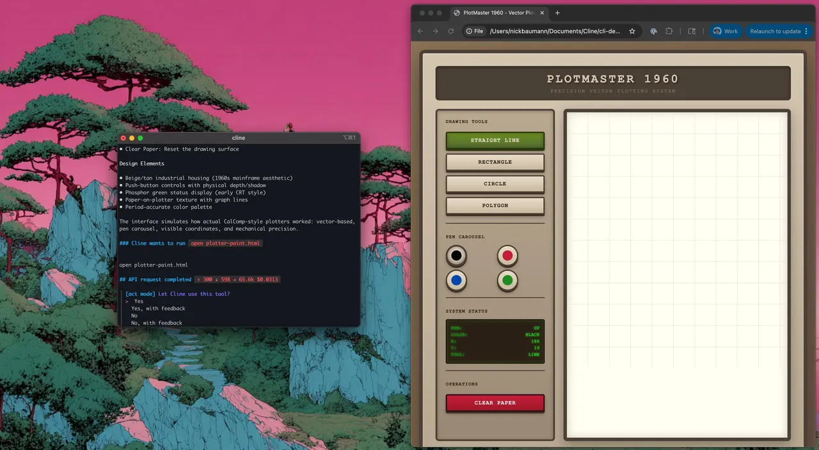819x450 pixels.
Task: Select 'Yes, with feedback' in cline terminal
Action: (x=158, y=308)
